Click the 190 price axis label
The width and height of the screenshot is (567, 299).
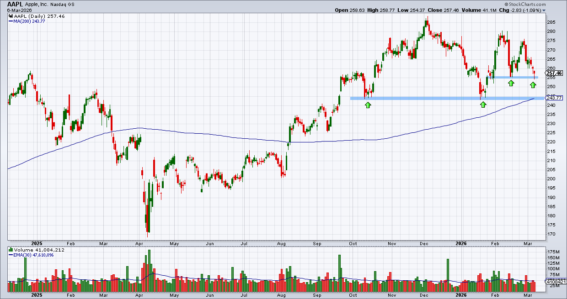[x=551, y=197]
